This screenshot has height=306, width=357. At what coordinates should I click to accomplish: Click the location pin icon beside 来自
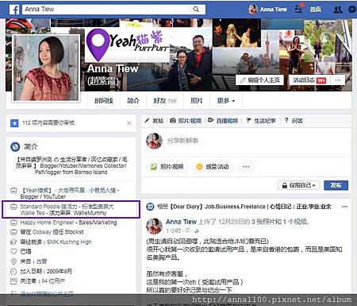(13, 261)
